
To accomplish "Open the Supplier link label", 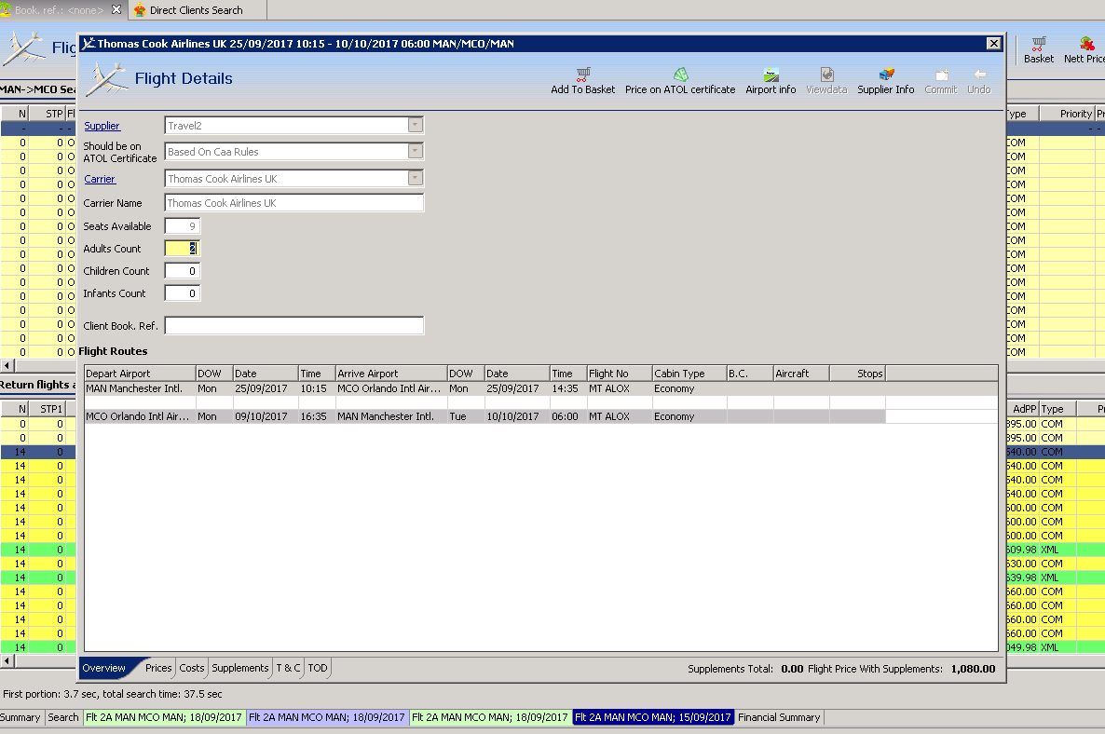I will [x=102, y=126].
